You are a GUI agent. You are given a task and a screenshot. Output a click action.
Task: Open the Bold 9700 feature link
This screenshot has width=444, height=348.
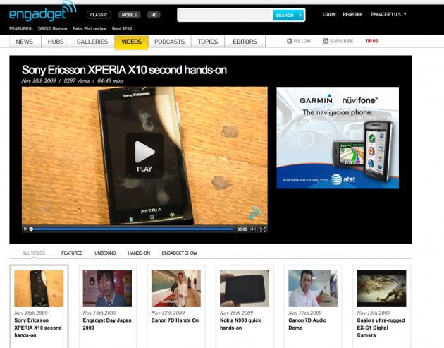click(122, 29)
